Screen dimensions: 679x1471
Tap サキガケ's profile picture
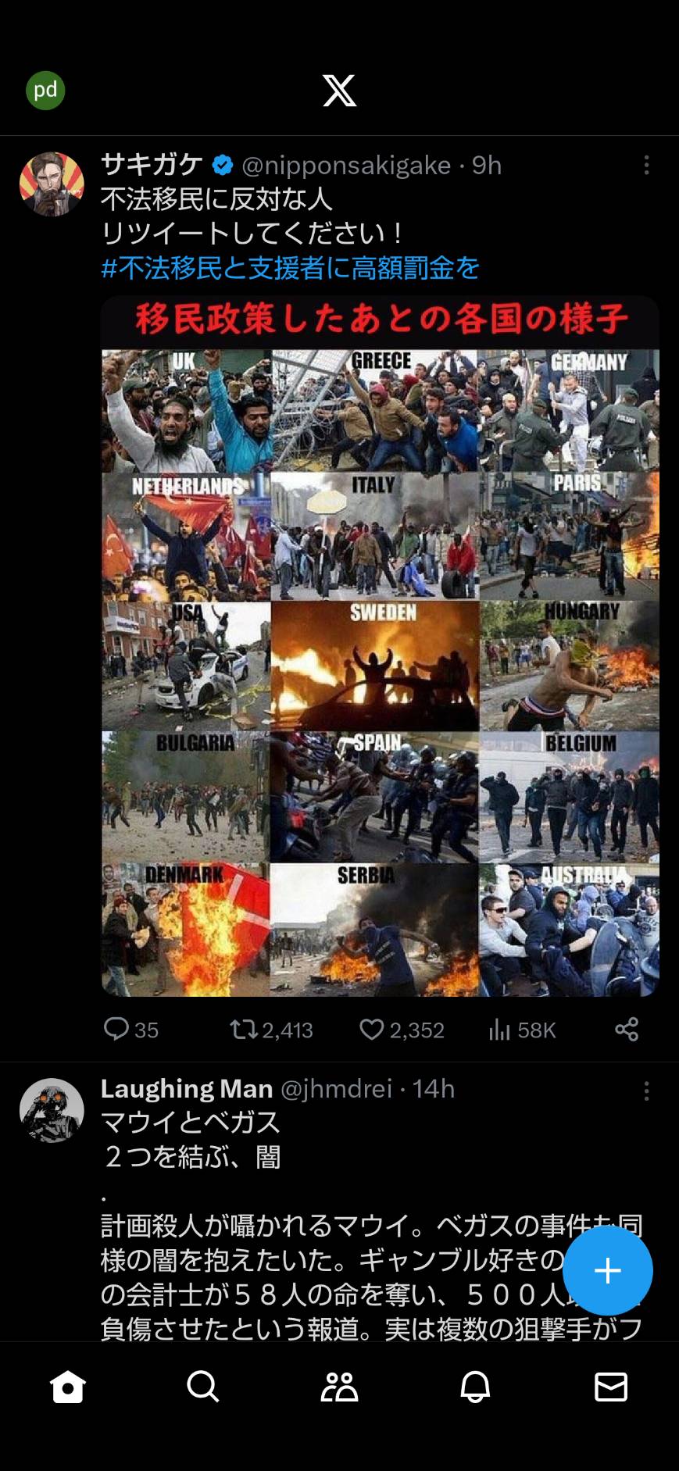point(52,184)
